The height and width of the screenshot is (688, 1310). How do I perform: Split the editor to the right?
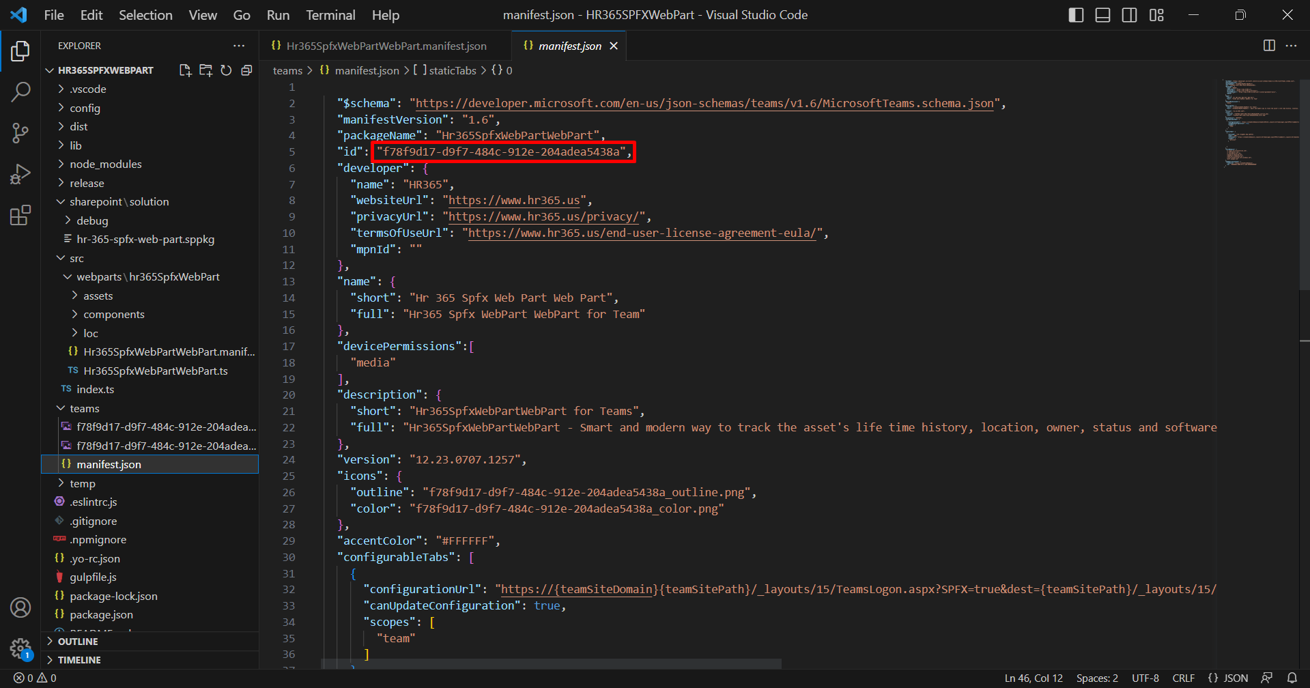click(x=1269, y=46)
